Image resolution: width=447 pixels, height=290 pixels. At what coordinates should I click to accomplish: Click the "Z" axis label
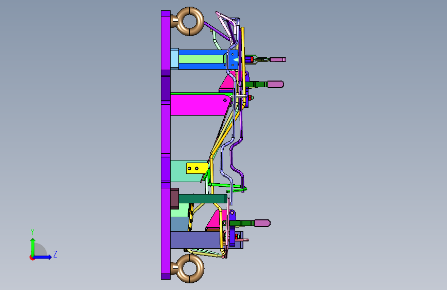[55, 254]
